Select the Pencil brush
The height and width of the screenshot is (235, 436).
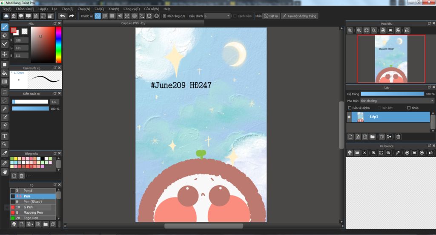[33, 190]
